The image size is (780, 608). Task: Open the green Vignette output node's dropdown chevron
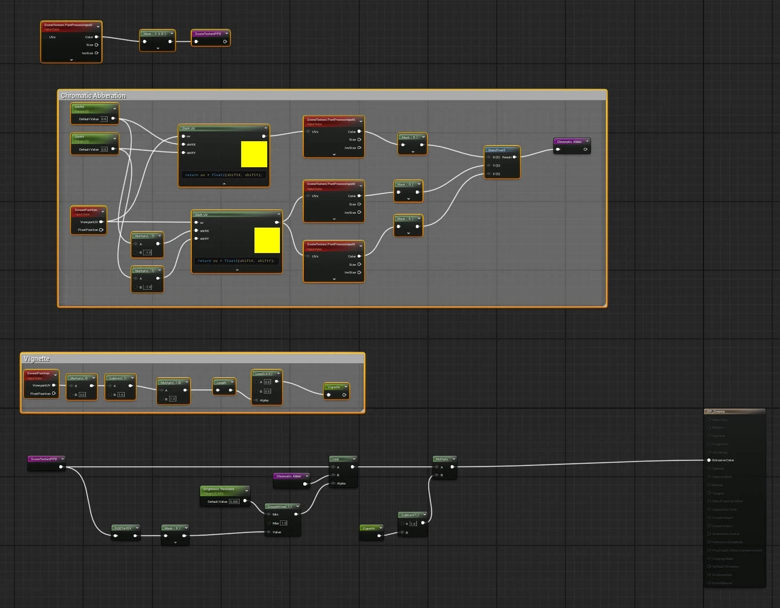pyautogui.click(x=347, y=387)
